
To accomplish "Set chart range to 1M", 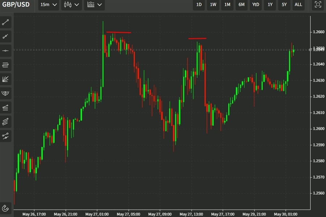I will [227, 5].
